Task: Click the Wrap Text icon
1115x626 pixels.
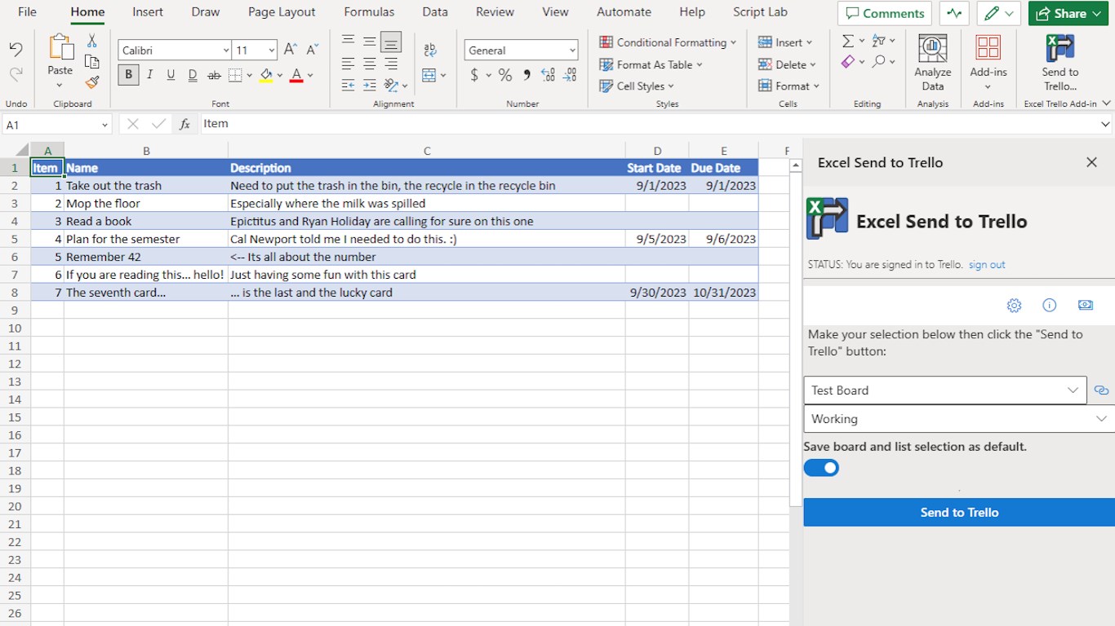Action: [430, 51]
